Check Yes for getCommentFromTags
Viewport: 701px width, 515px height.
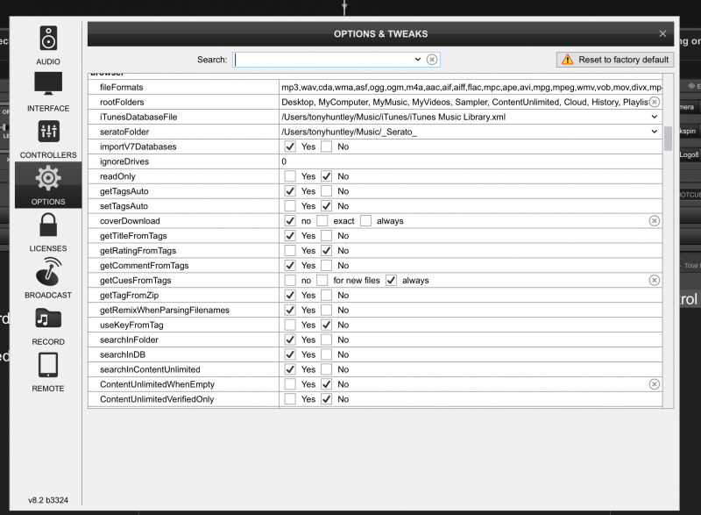[290, 265]
